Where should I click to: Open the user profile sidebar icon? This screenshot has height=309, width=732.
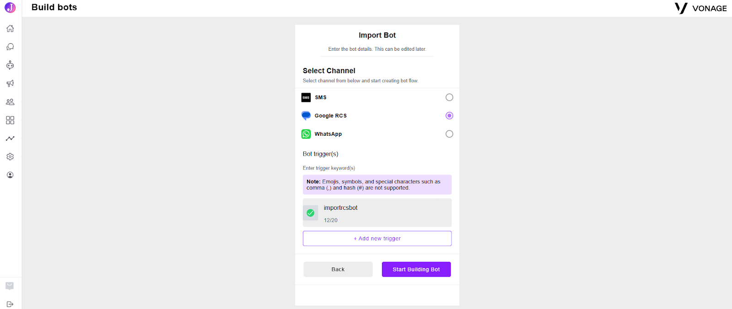[10, 175]
